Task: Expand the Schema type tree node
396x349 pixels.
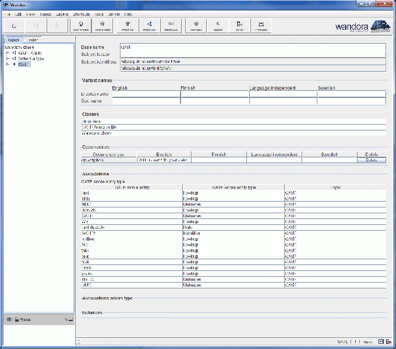Action: [8, 59]
